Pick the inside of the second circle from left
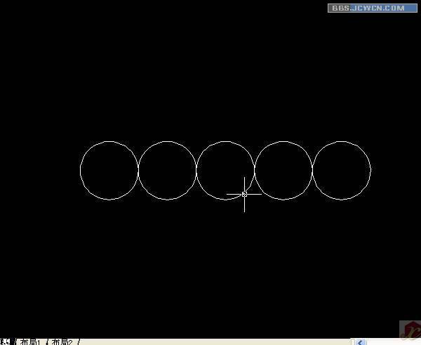The width and height of the screenshot is (421, 345). click(x=167, y=170)
